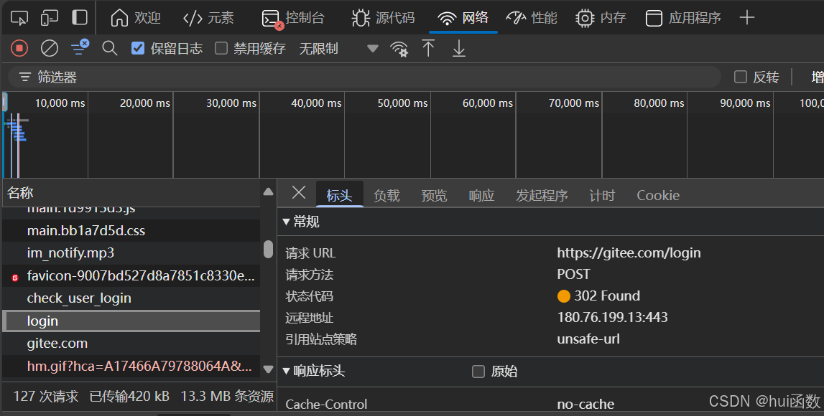Focus the 筛选器 filter input field
824x416 pixels.
pyautogui.click(x=364, y=77)
